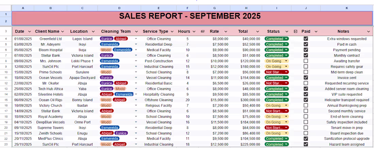Viewport: 374px width, 148px height.
Task: Open On Going status chip for Mrs. Johnson
Action: (x=277, y=61)
